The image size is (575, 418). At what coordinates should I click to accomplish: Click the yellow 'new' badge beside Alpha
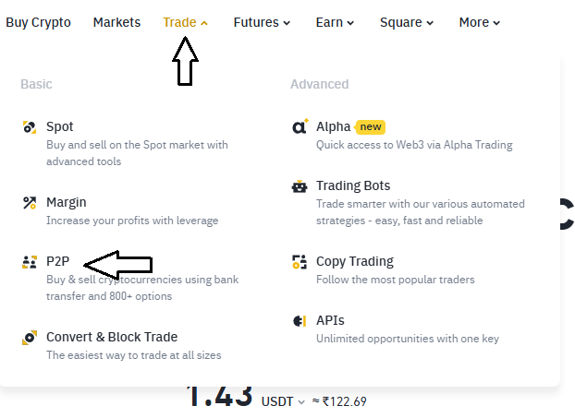(x=370, y=127)
